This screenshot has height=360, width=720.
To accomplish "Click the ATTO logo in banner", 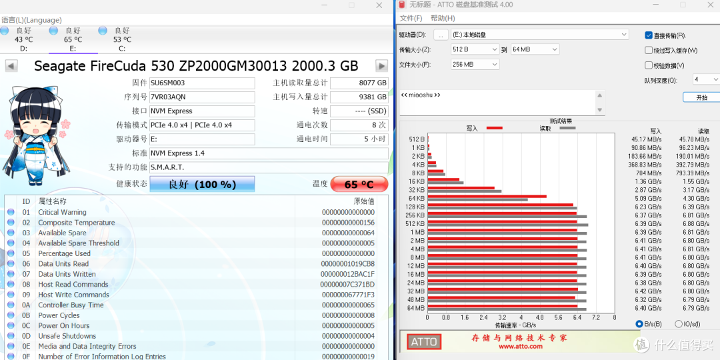I will (424, 341).
